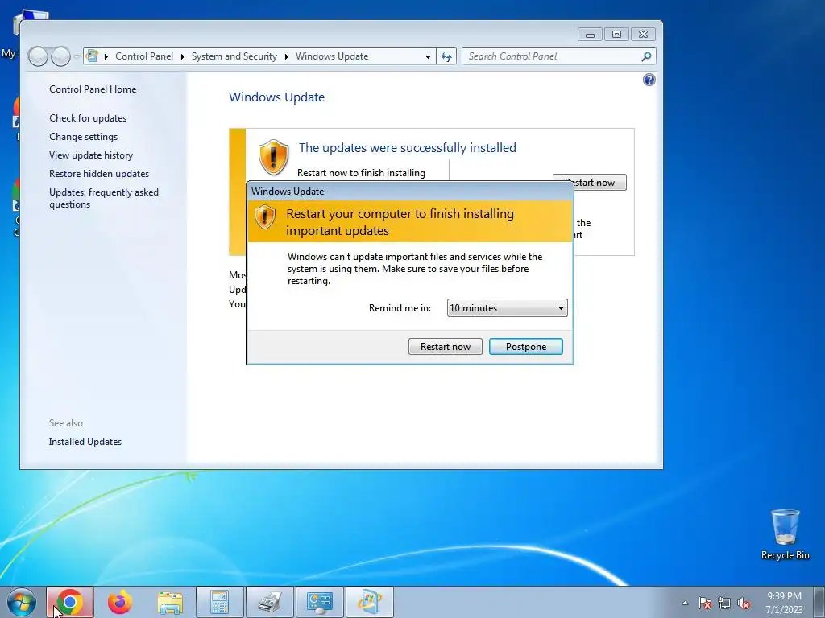Switch to the Calculator taskbar icon
825x618 pixels.
(x=220, y=602)
